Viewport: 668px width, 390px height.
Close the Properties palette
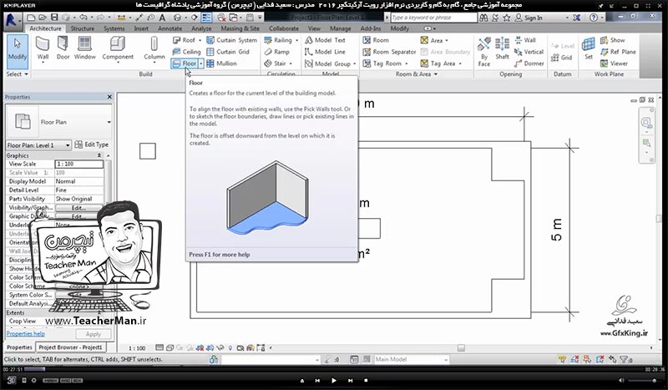(109, 97)
